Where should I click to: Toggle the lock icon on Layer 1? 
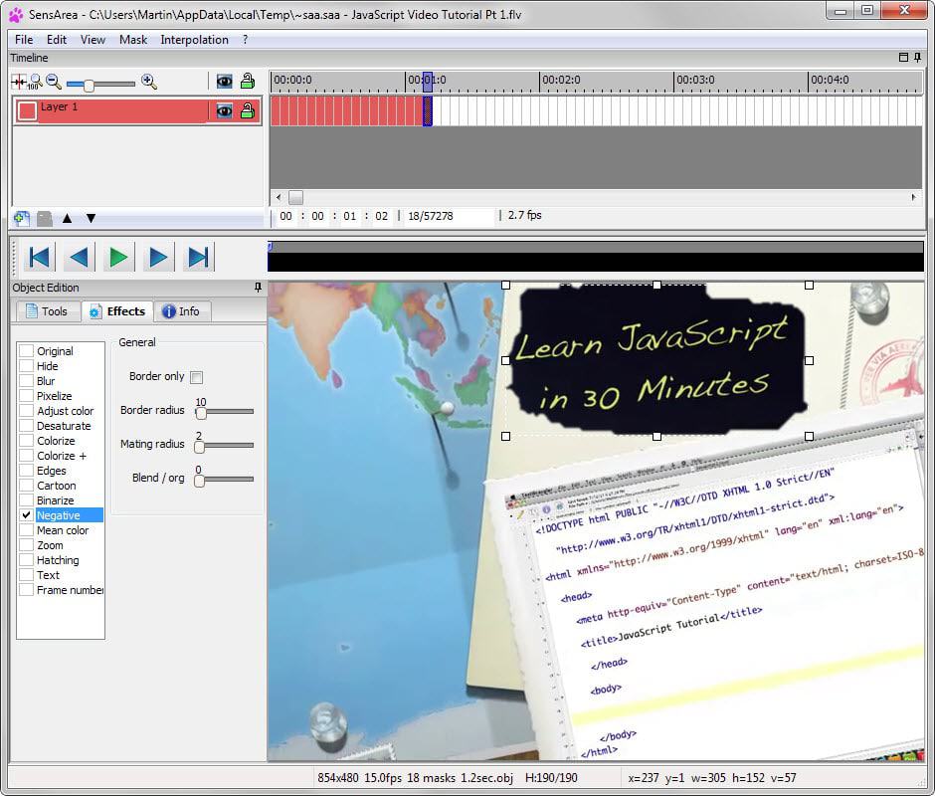tap(247, 110)
